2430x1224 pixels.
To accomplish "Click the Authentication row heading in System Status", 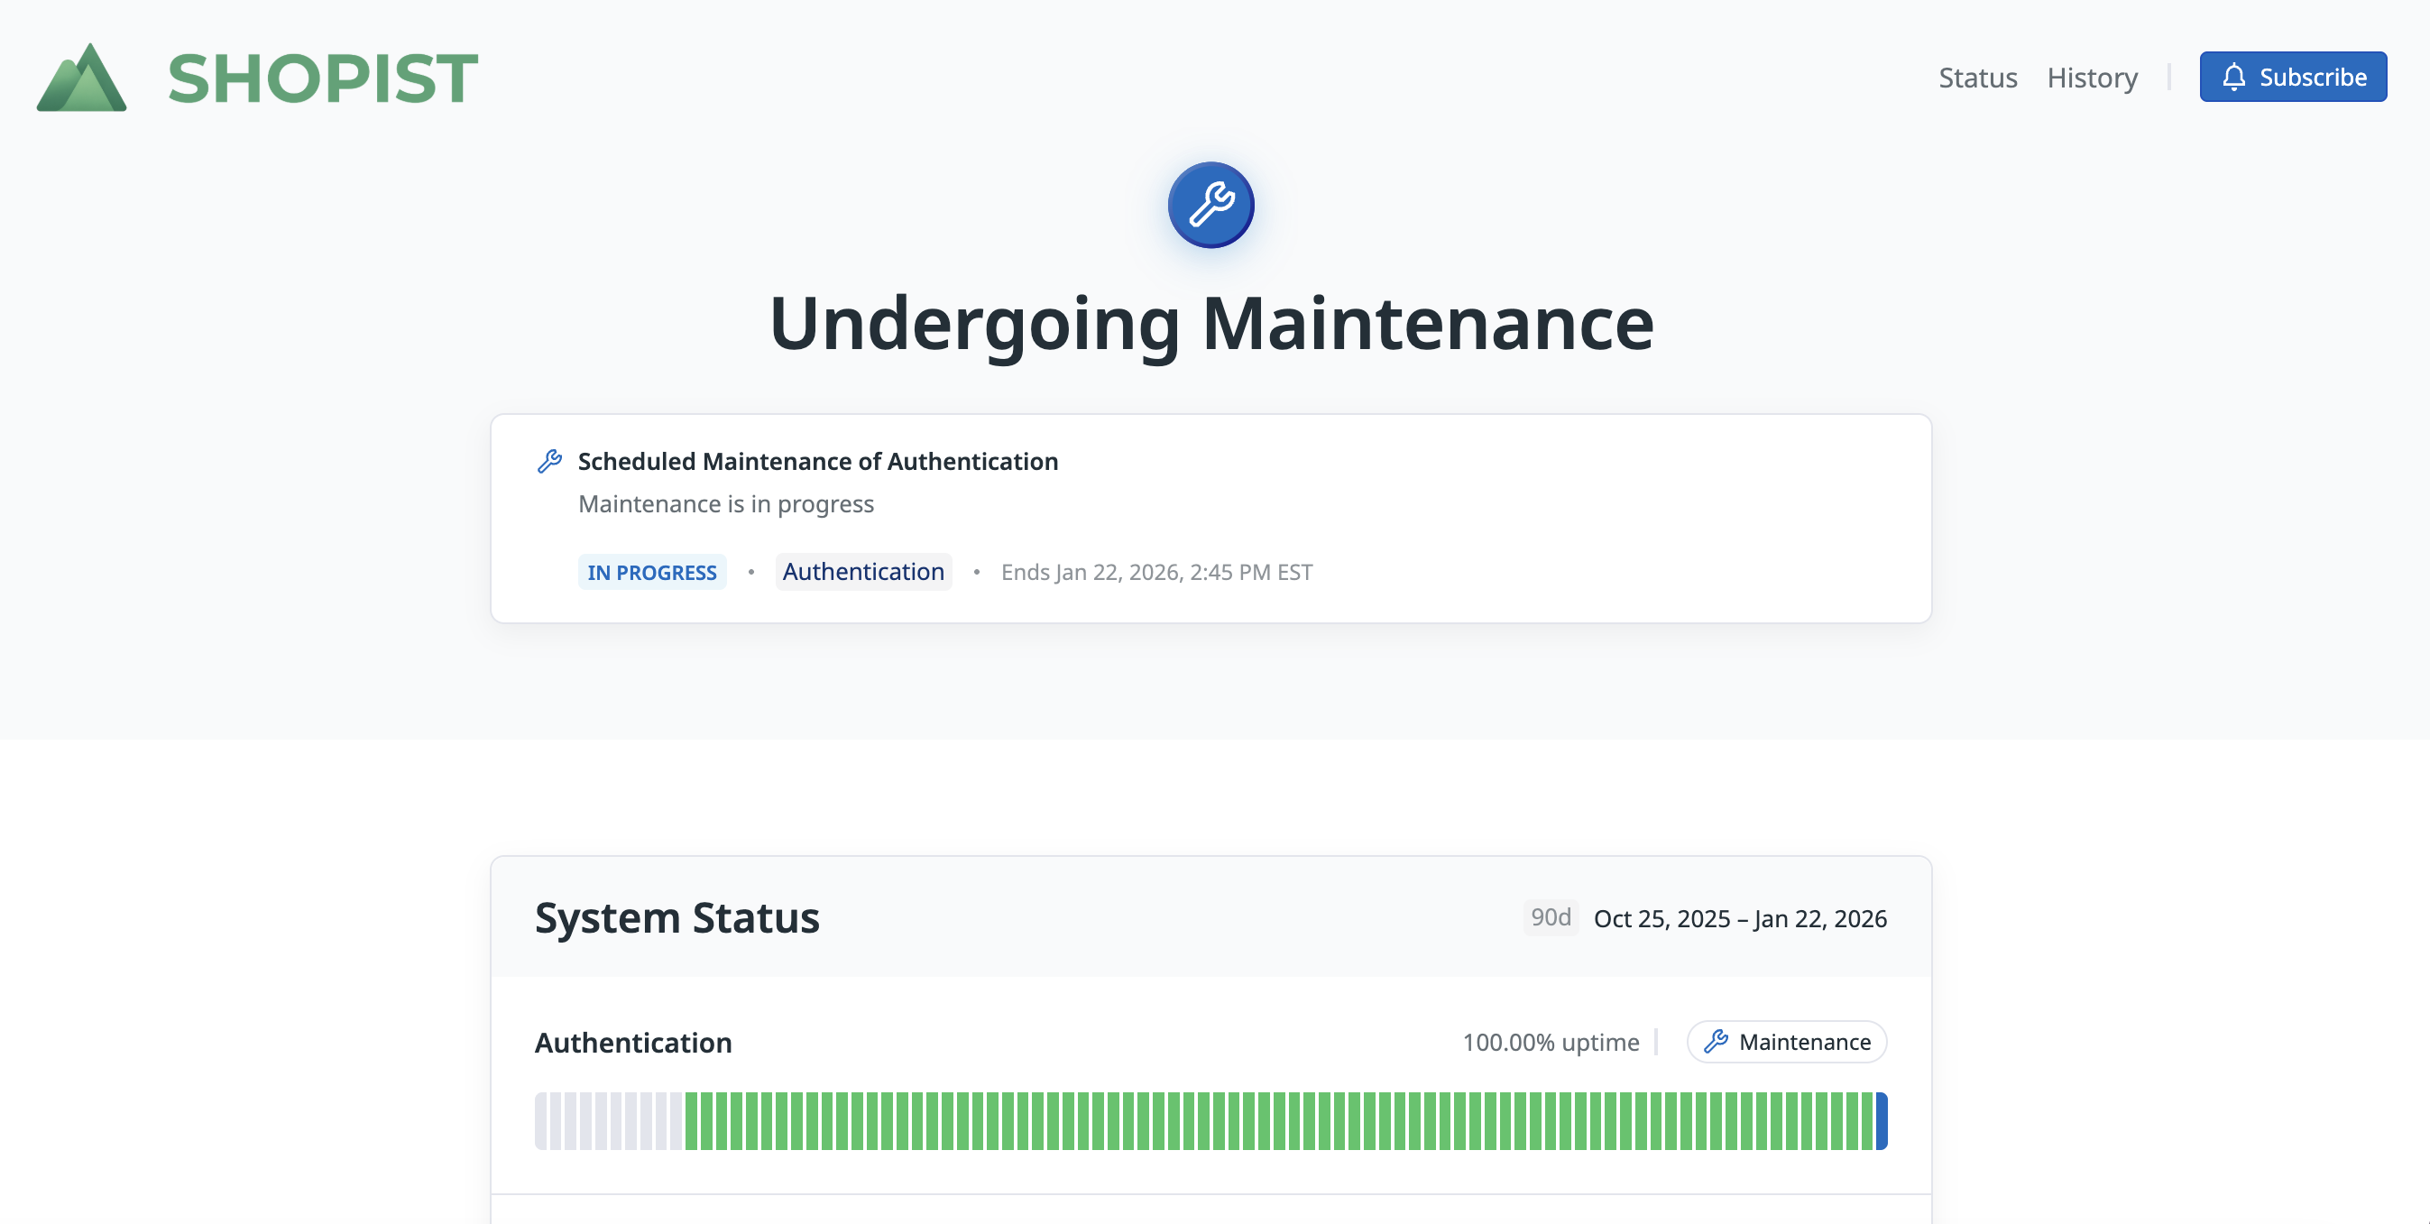I will point(633,1042).
